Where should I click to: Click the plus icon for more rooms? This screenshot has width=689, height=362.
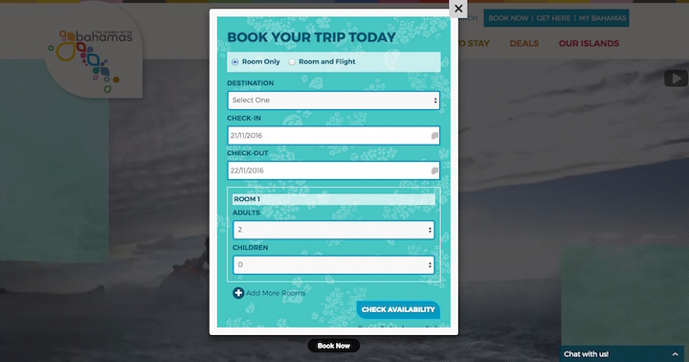[x=238, y=293]
